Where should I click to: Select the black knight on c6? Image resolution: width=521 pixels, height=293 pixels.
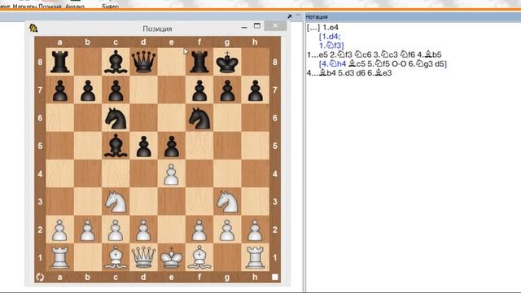116,117
